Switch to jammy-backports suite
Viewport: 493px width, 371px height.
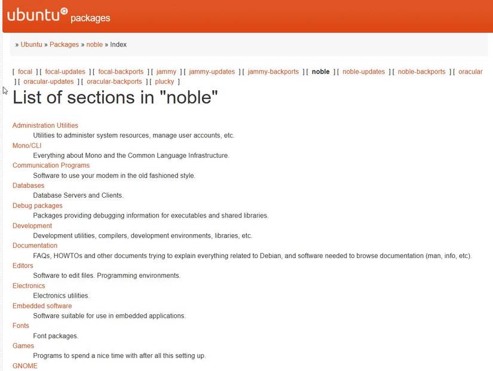click(273, 72)
